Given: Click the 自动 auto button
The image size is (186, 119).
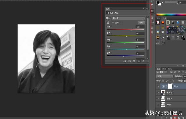Looking at the screenshot, I should tap(141, 23).
